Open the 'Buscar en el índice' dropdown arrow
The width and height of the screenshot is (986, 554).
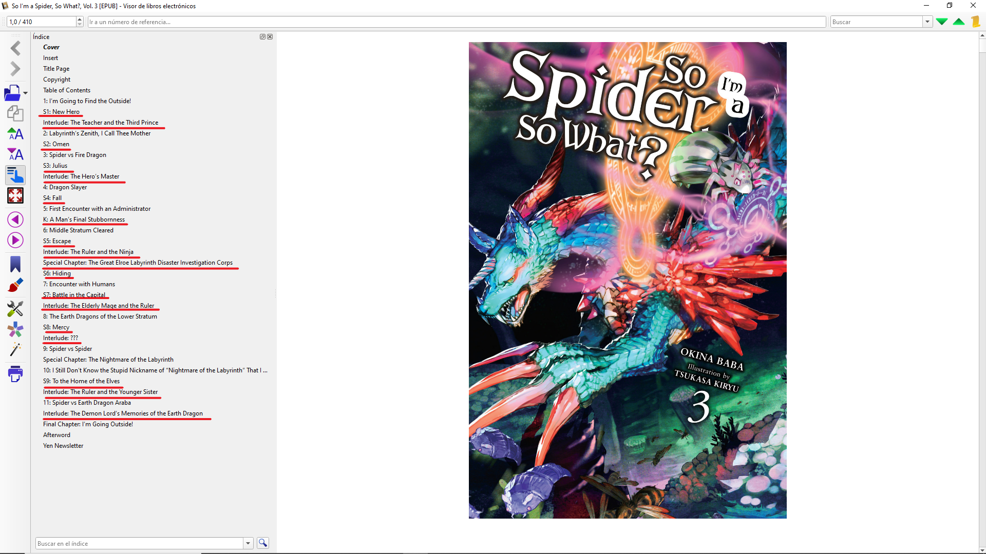point(248,543)
